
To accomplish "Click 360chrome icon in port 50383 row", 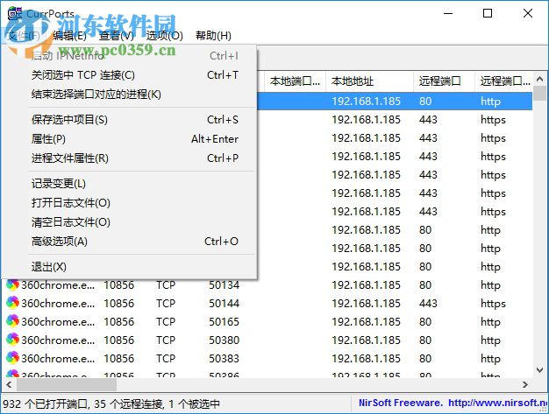I will pos(12,358).
